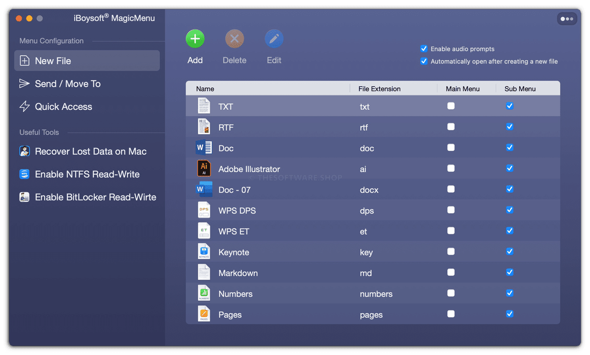590x355 pixels.
Task: Uncheck Sub Menu box for Markdown
Action: click(x=510, y=272)
